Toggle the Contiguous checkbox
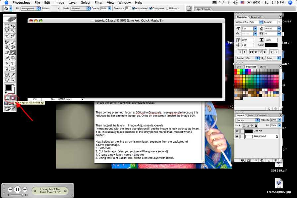This screenshot has width=297, height=198. point(150,8)
